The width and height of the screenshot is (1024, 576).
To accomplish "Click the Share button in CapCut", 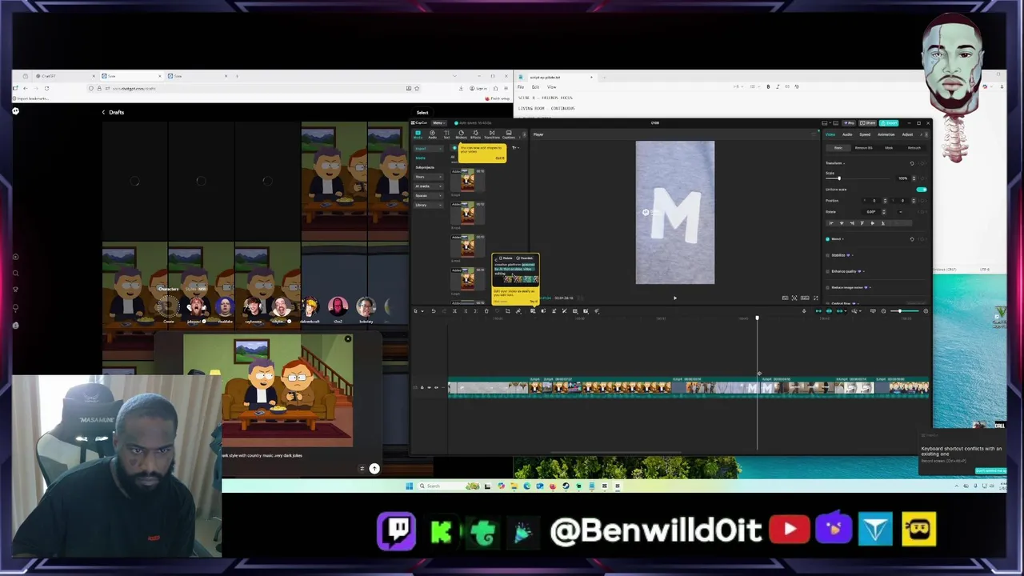I will 868,123.
